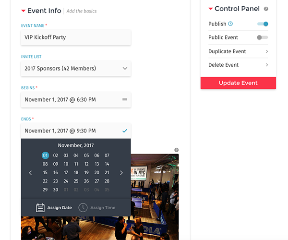Click the Assign Time clock icon

tap(83, 208)
